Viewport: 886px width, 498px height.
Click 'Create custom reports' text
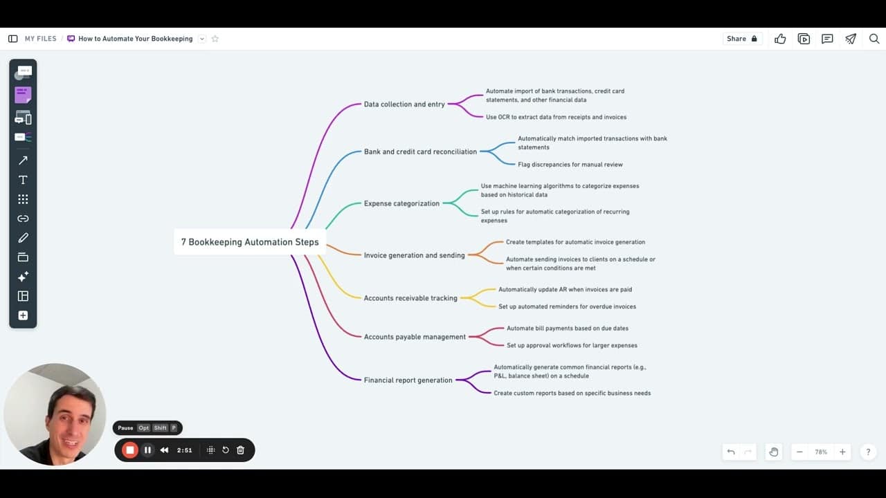pos(572,393)
